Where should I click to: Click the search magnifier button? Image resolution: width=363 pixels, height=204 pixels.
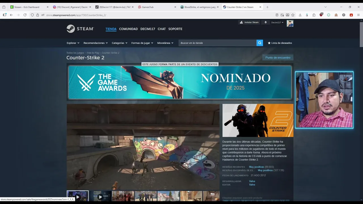[259, 43]
